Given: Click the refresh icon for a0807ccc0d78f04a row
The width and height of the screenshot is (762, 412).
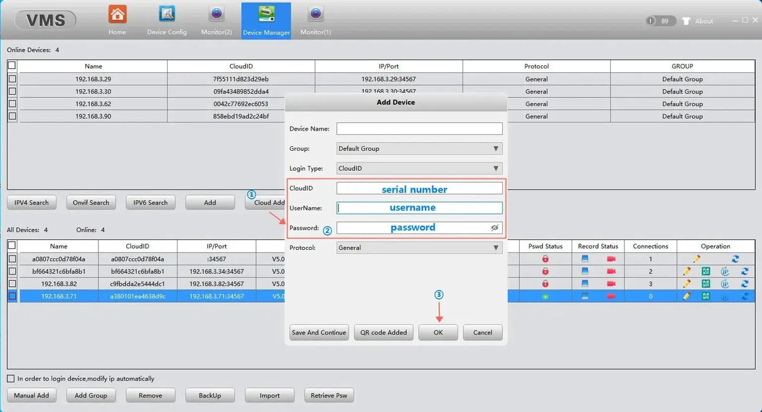Looking at the screenshot, I should click(735, 259).
